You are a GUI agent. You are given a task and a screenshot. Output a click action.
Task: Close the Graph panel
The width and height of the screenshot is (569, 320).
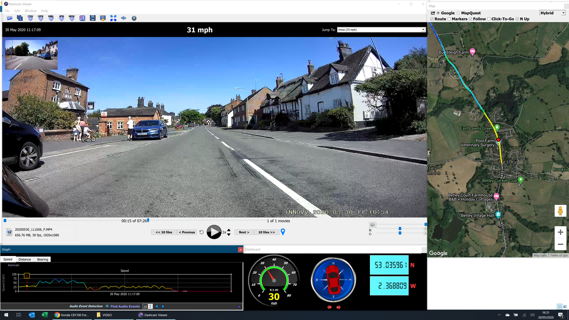(x=240, y=249)
